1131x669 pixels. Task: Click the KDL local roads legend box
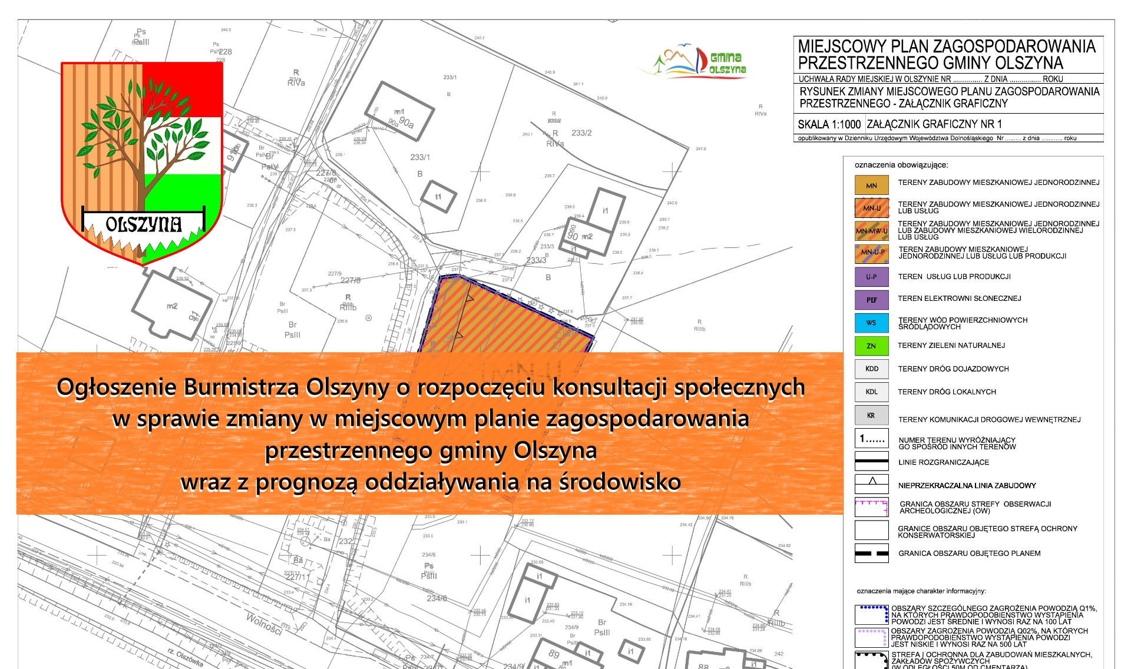pyautogui.click(x=871, y=392)
